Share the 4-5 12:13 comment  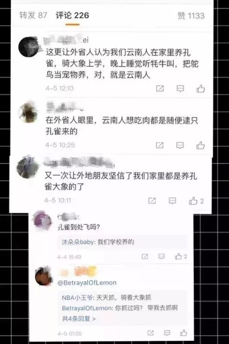click(160, 88)
